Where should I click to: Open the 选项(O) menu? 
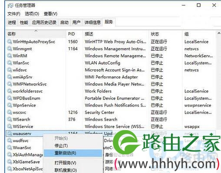tap(32, 14)
